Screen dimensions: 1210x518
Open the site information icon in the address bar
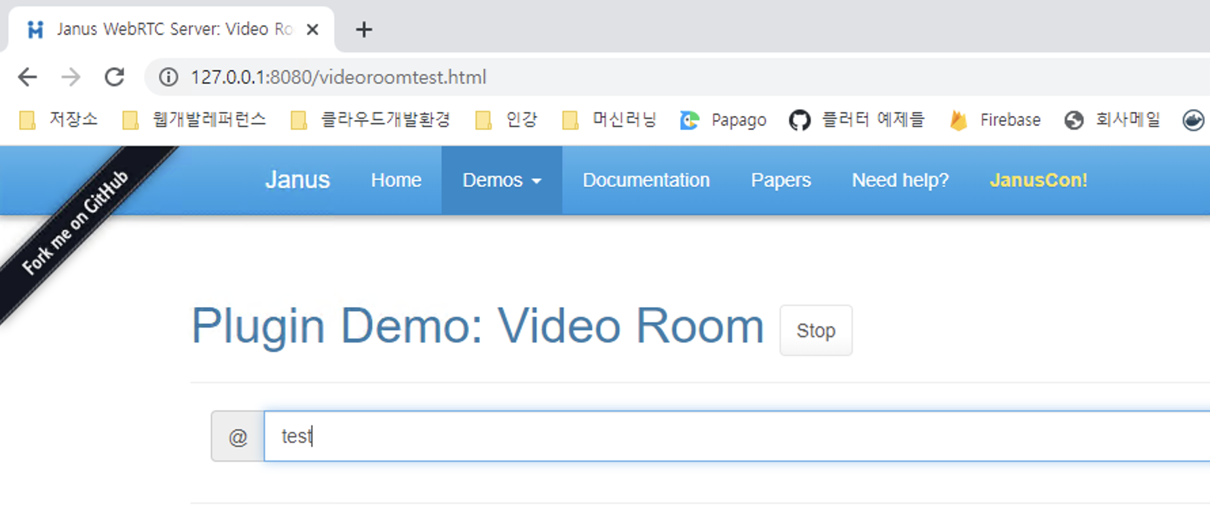pos(168,77)
